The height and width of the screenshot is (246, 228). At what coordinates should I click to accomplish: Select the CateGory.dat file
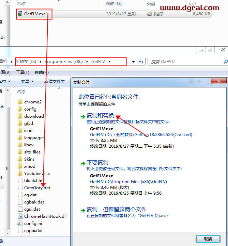point(34,187)
